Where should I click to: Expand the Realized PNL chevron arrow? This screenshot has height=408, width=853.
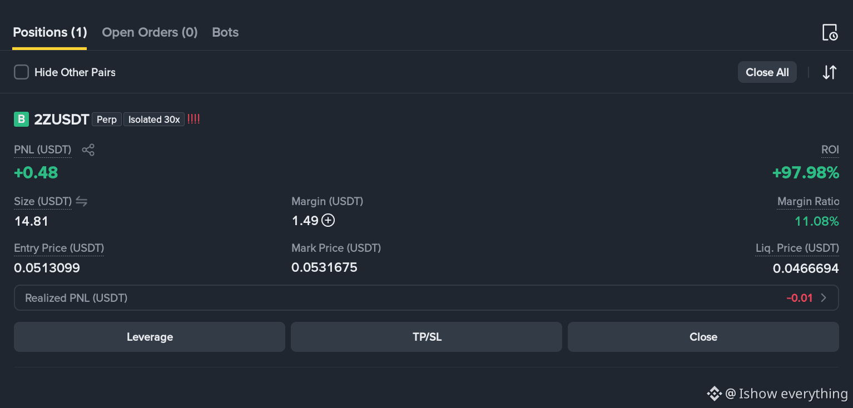(x=824, y=298)
